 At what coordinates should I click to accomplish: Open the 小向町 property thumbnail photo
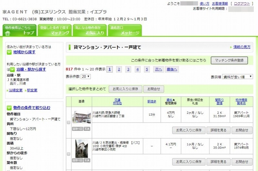(x=82, y=148)
